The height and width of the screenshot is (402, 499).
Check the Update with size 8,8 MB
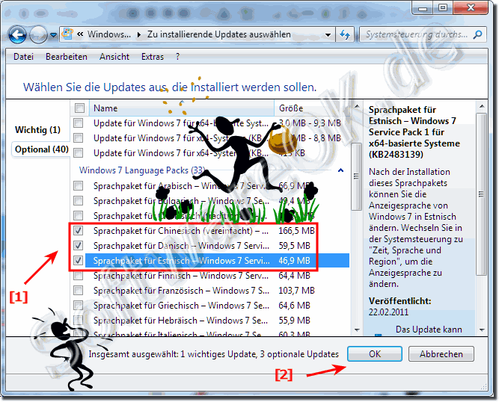[79, 138]
